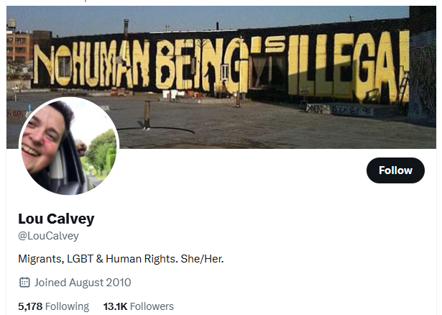442x315 pixels.
Task: Click the 13.1K follower count number
Action: (x=115, y=306)
